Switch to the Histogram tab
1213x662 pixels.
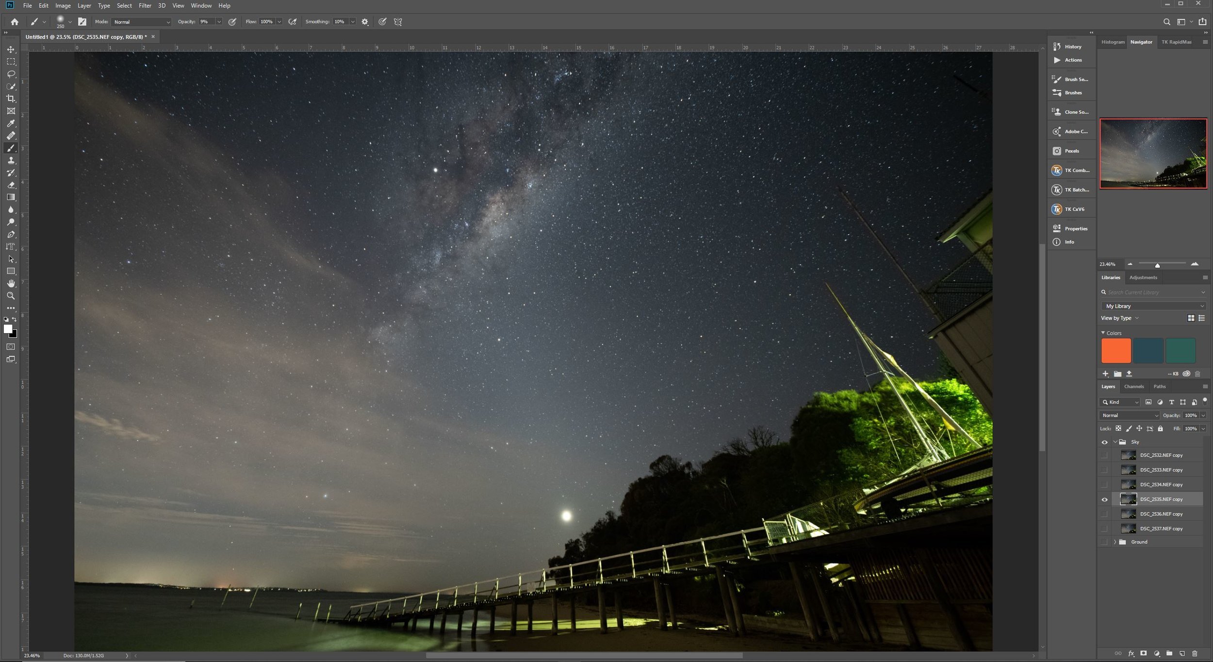coord(1113,42)
